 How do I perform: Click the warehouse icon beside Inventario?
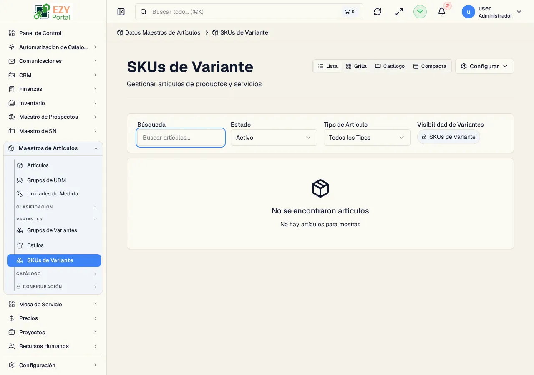[x=12, y=103]
